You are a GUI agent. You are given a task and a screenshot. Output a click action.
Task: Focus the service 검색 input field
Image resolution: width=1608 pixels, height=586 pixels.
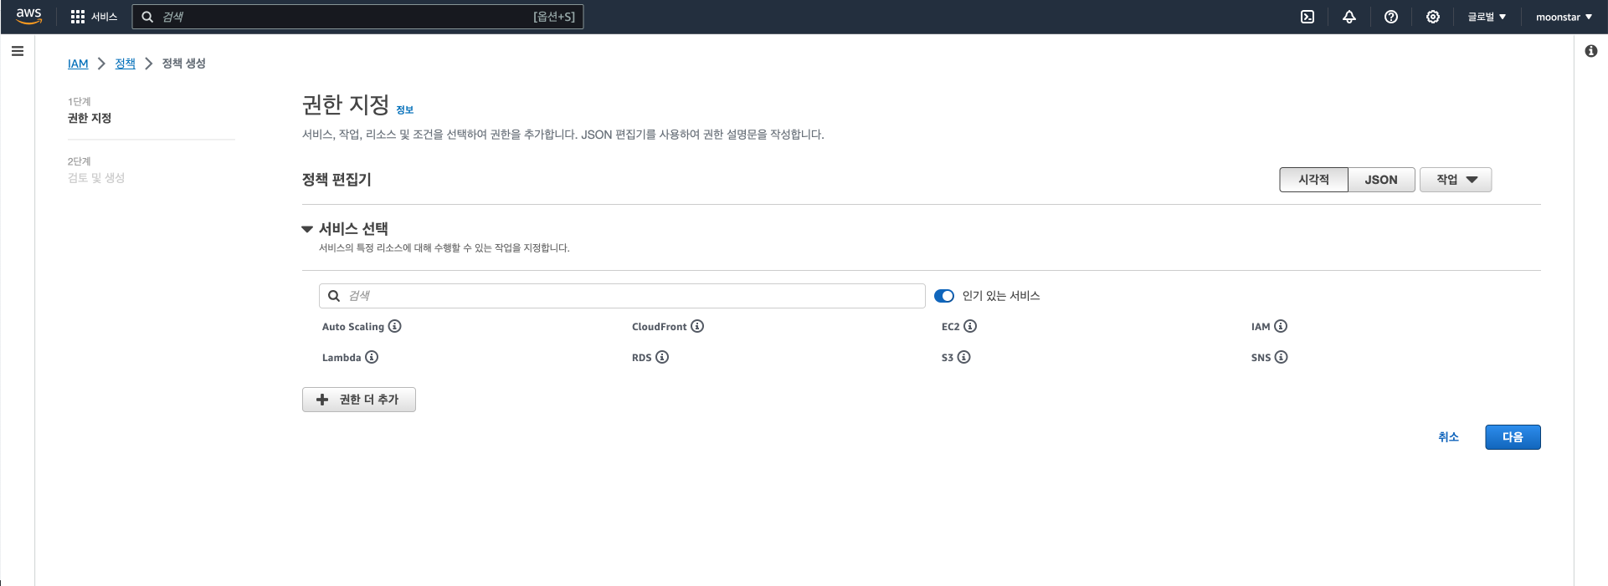coord(622,296)
